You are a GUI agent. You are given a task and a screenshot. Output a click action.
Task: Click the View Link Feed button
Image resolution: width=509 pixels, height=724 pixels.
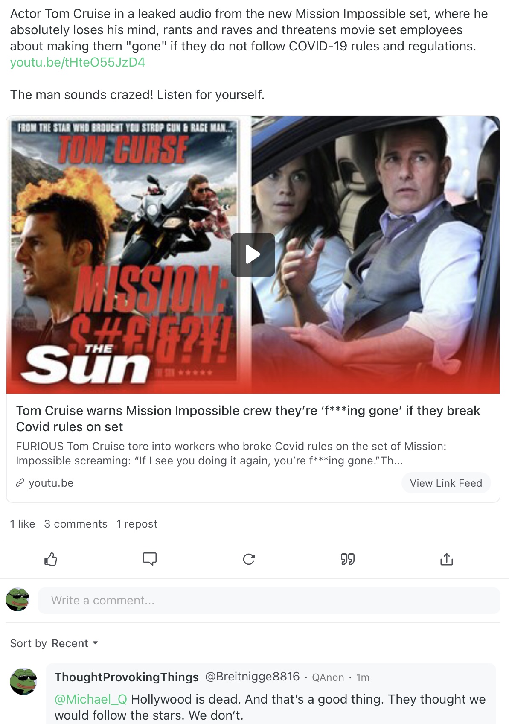pyautogui.click(x=446, y=483)
